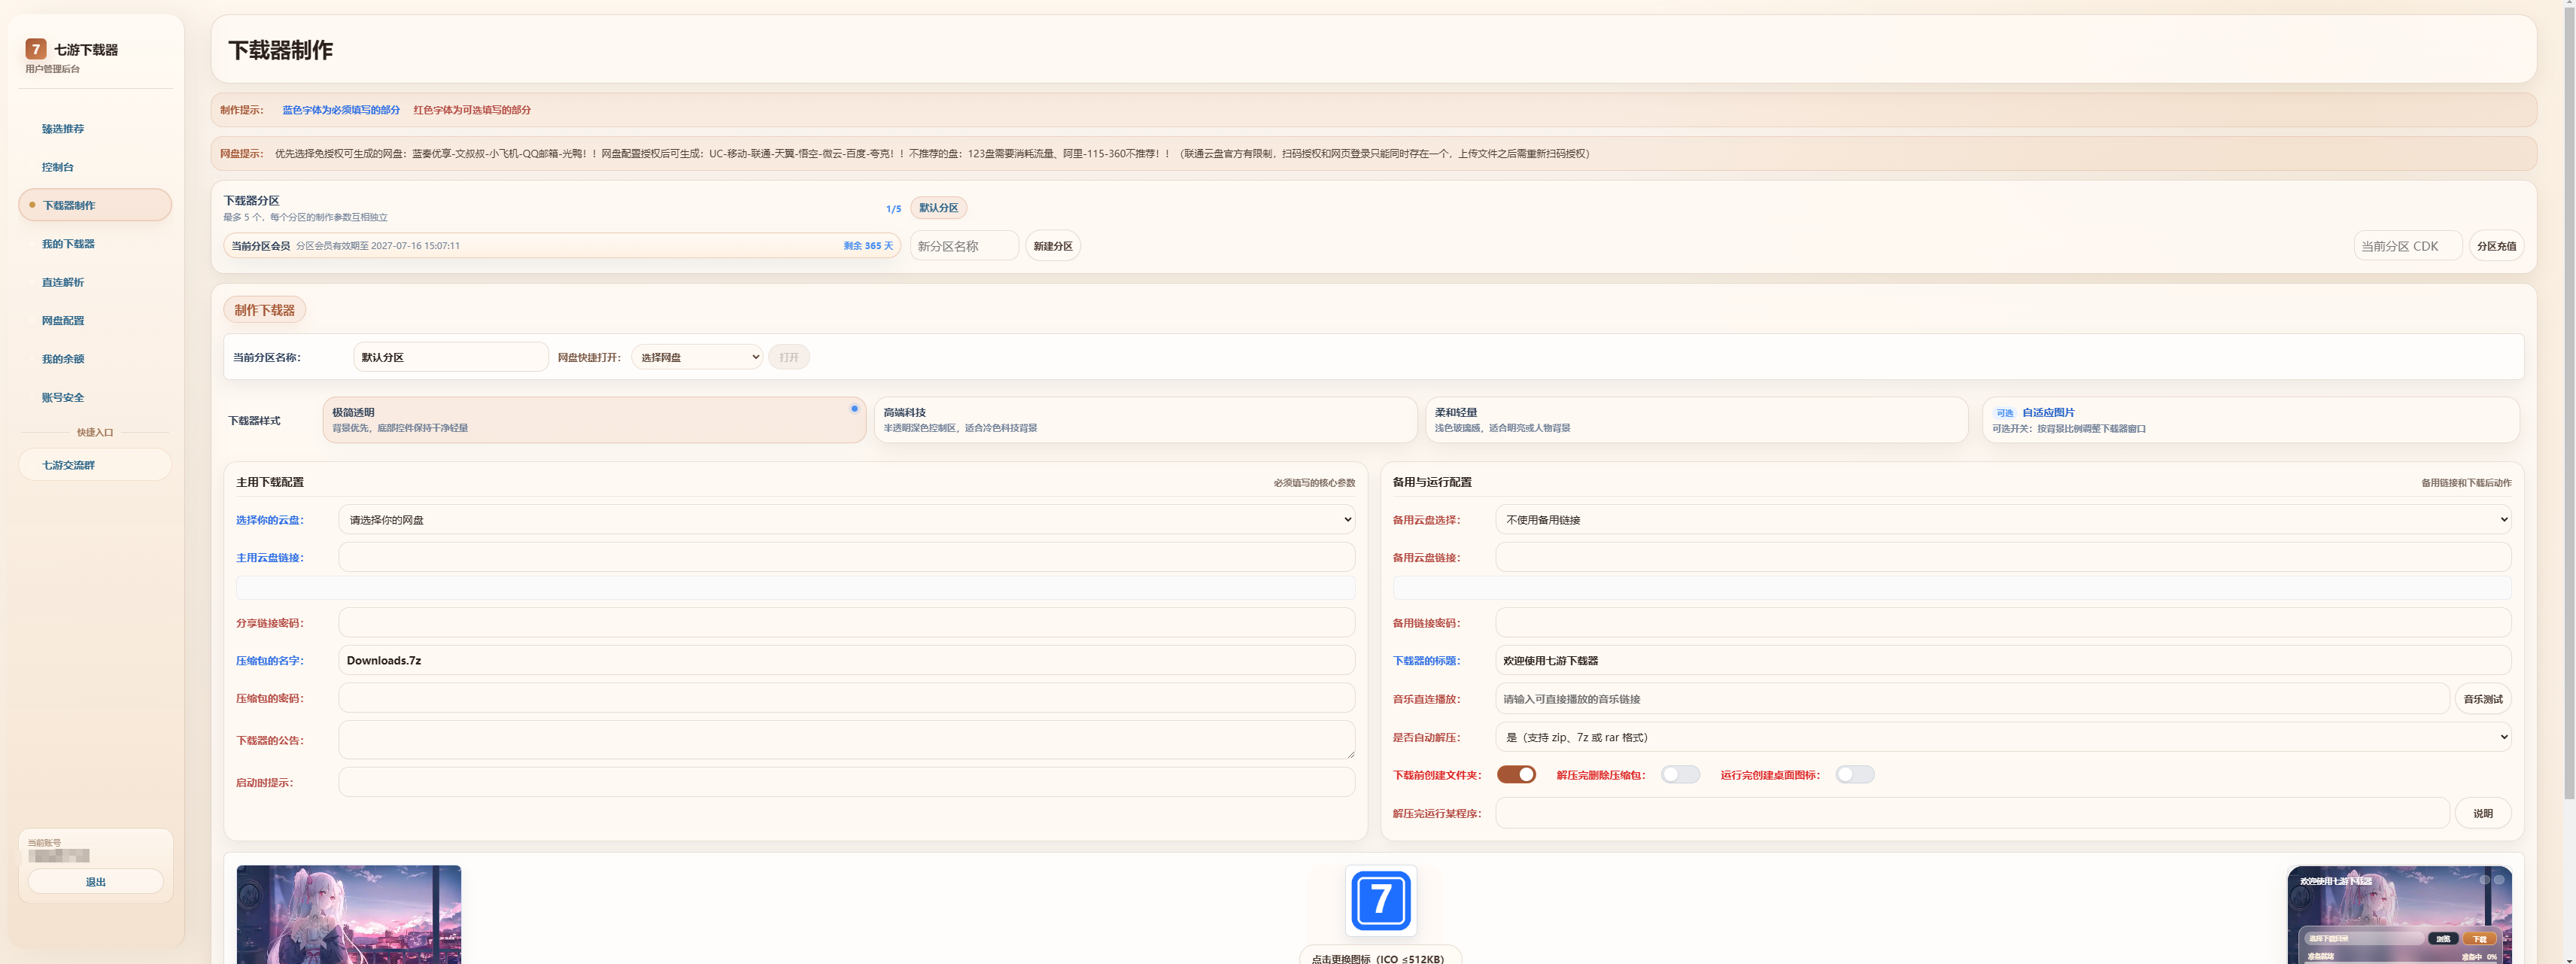The width and height of the screenshot is (2576, 964).
Task: Click the 新建分区 button
Action: (1053, 246)
